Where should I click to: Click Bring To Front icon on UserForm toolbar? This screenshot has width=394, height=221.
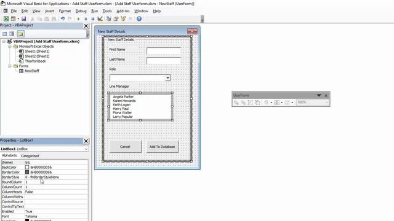click(x=236, y=103)
